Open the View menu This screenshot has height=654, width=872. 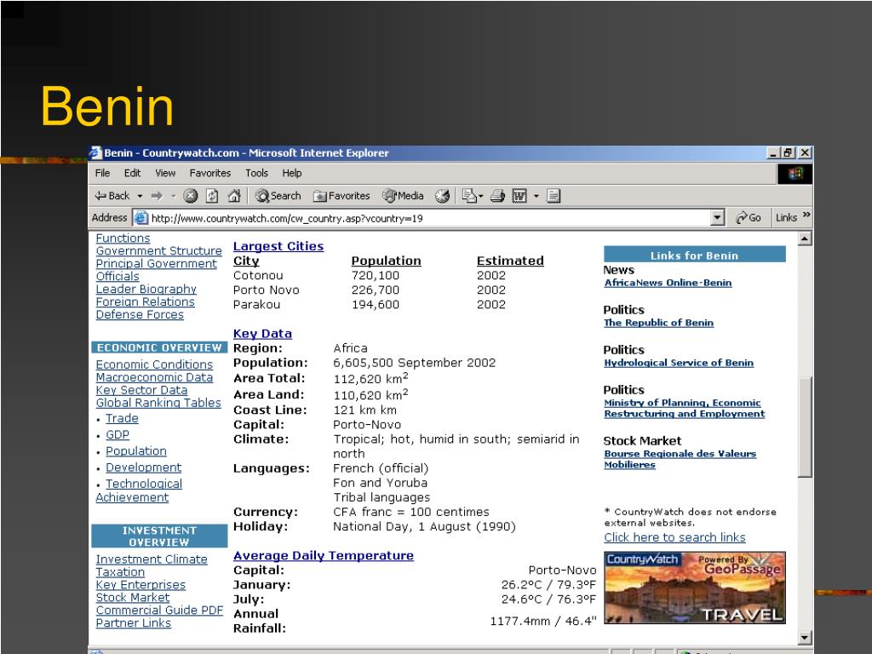[x=165, y=174]
